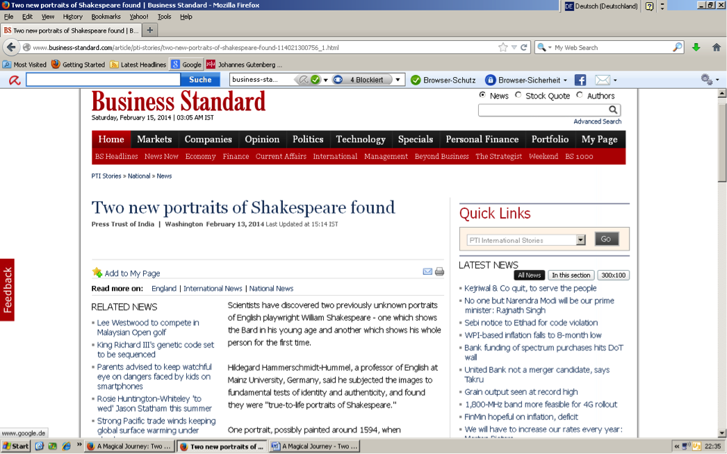
Task: Click the DE keyboard language indicator
Action: pyautogui.click(x=569, y=6)
